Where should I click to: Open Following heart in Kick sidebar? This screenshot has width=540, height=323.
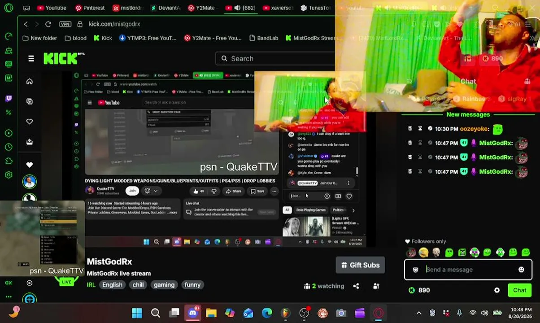pyautogui.click(x=30, y=121)
